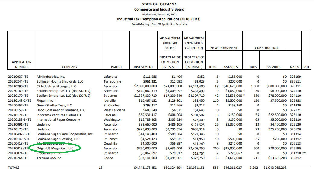Click the $19,800,000 permanent salaries value

click(x=233, y=148)
